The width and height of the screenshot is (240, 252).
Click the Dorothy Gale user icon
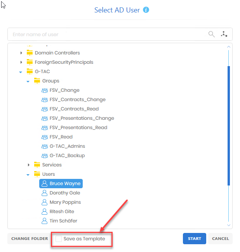click(45, 193)
